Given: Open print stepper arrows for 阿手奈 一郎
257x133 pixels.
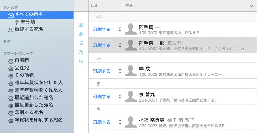Looking at the screenshot, I should point(120,45).
